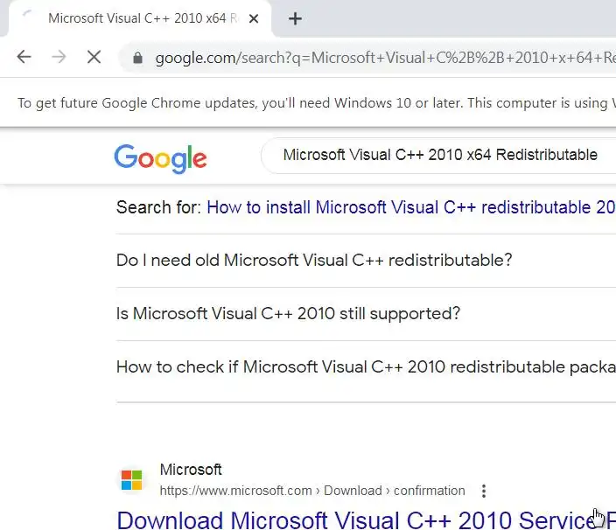Go back to the previous page

[x=24, y=58]
